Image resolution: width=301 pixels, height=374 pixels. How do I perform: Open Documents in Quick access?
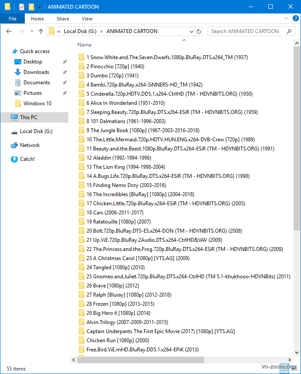[37, 83]
